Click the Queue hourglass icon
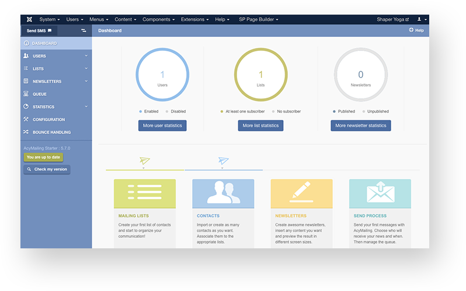This screenshot has width=466, height=291. click(26, 94)
